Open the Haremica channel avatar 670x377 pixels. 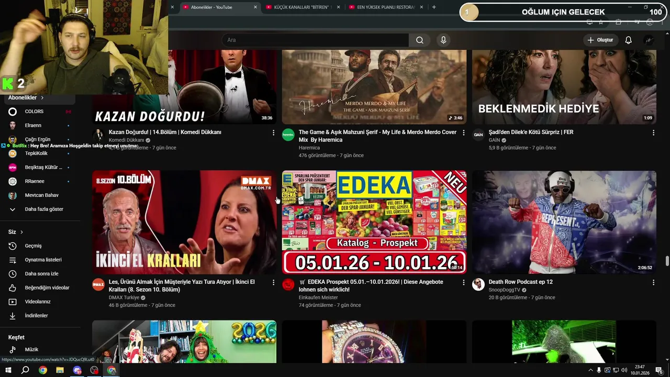288,135
